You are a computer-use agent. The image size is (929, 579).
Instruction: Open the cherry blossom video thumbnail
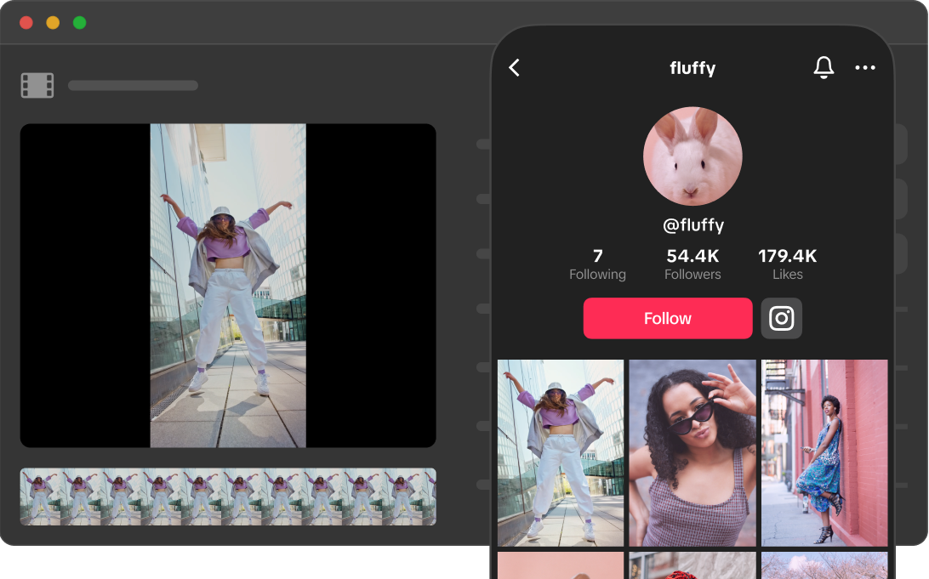point(824,565)
